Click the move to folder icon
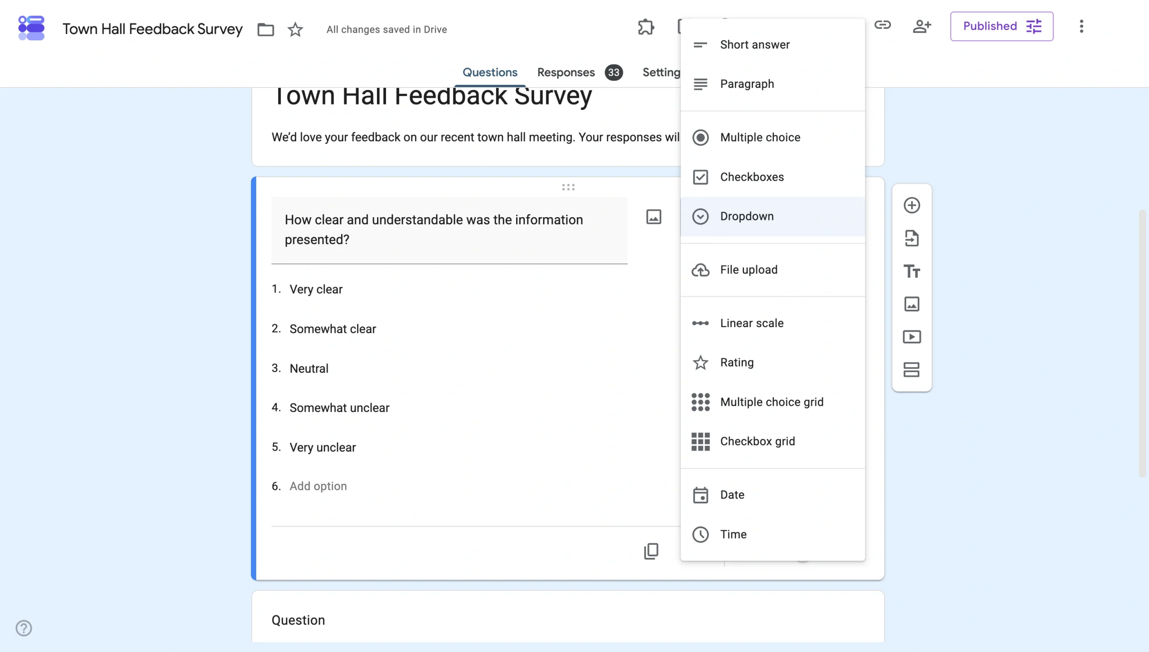Viewport: 1149px width, 652px height. (x=265, y=30)
